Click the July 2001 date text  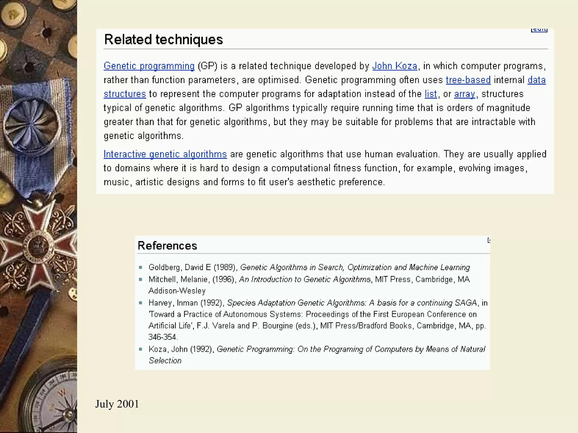tap(117, 404)
